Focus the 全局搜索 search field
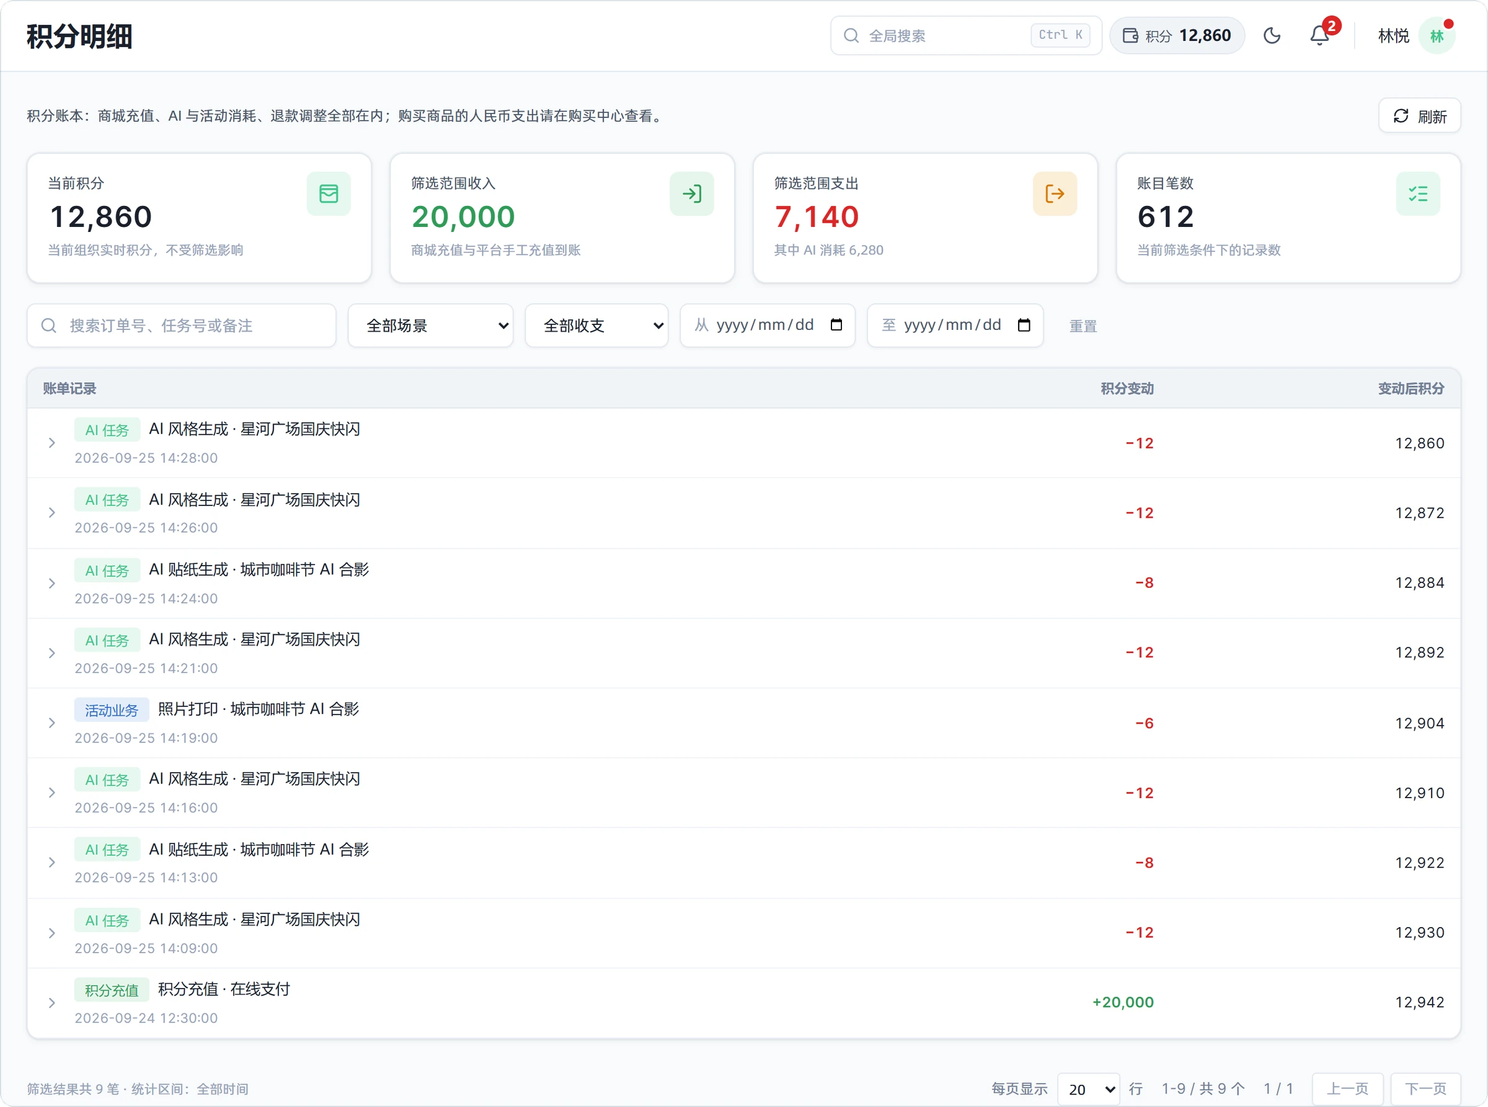 965,35
